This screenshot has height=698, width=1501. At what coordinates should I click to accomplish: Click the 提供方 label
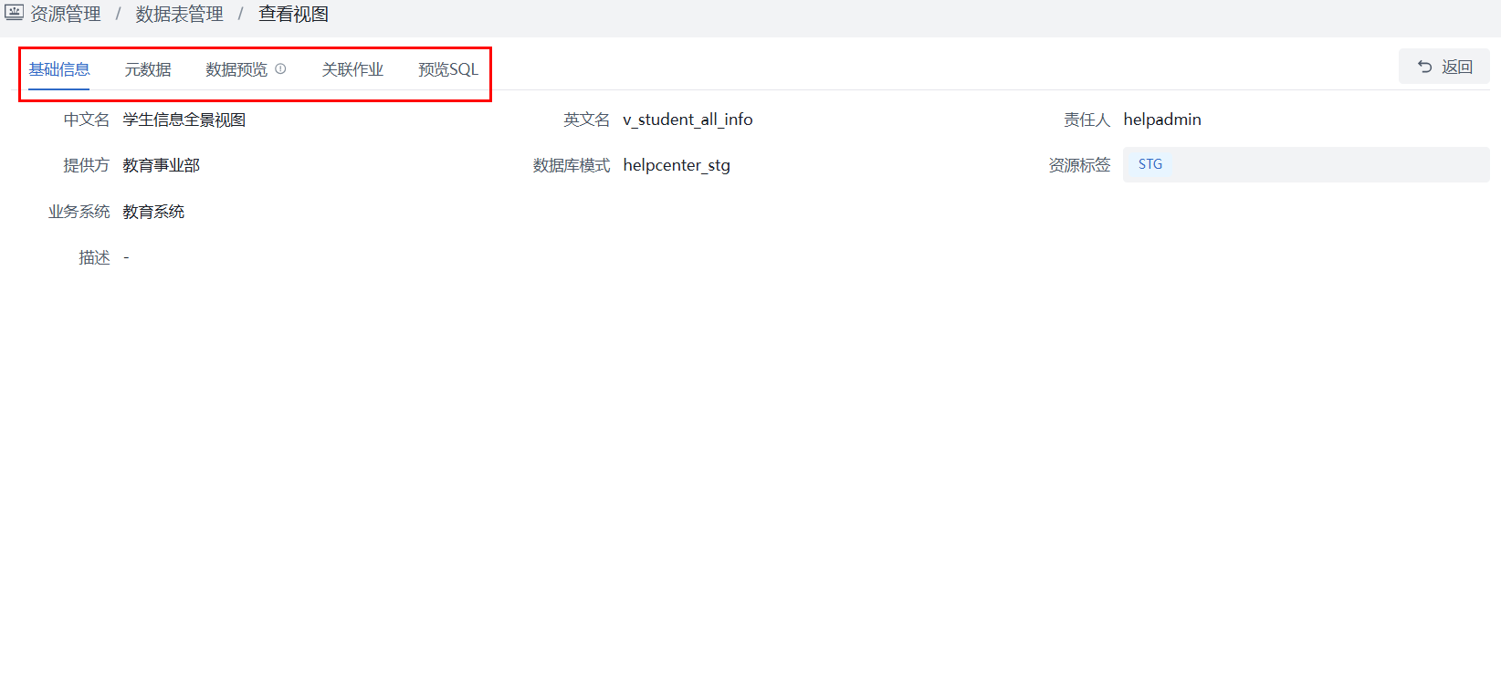(x=87, y=165)
